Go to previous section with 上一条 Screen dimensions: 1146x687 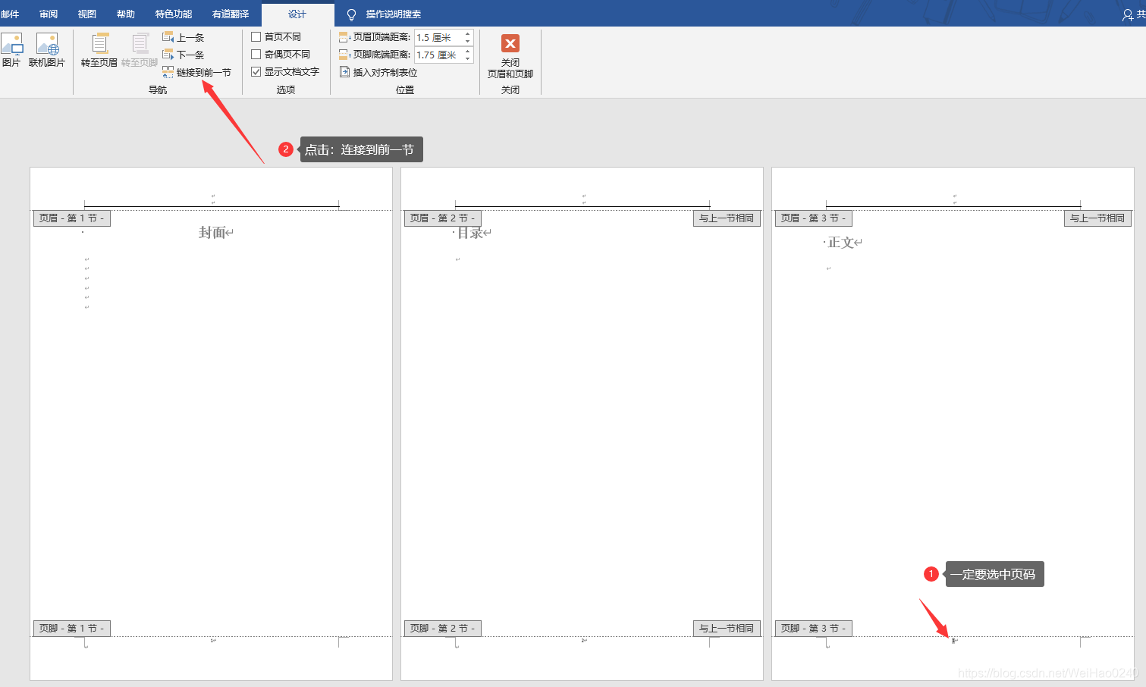click(x=183, y=37)
